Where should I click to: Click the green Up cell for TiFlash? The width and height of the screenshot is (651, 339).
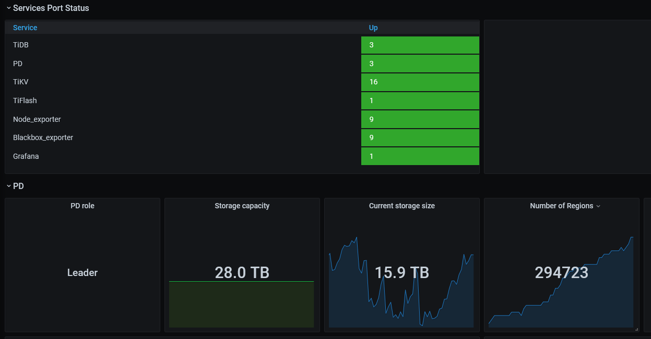pos(420,101)
